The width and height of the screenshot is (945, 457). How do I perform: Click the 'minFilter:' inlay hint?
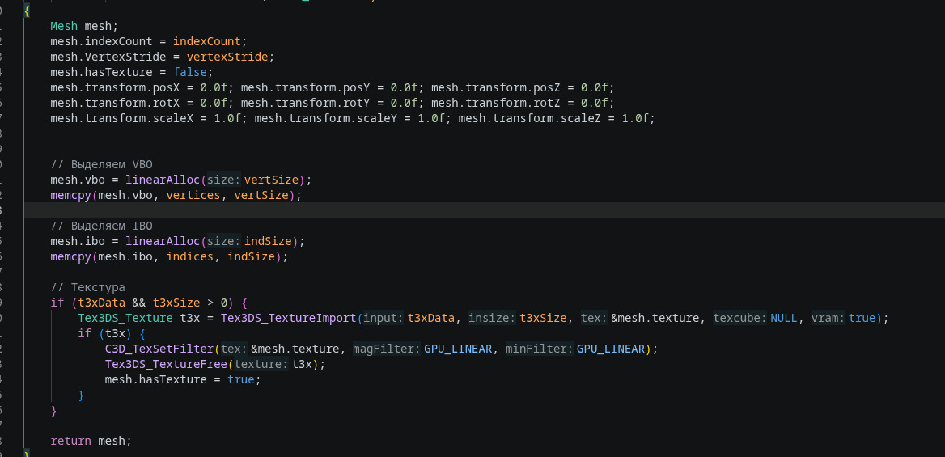540,349
